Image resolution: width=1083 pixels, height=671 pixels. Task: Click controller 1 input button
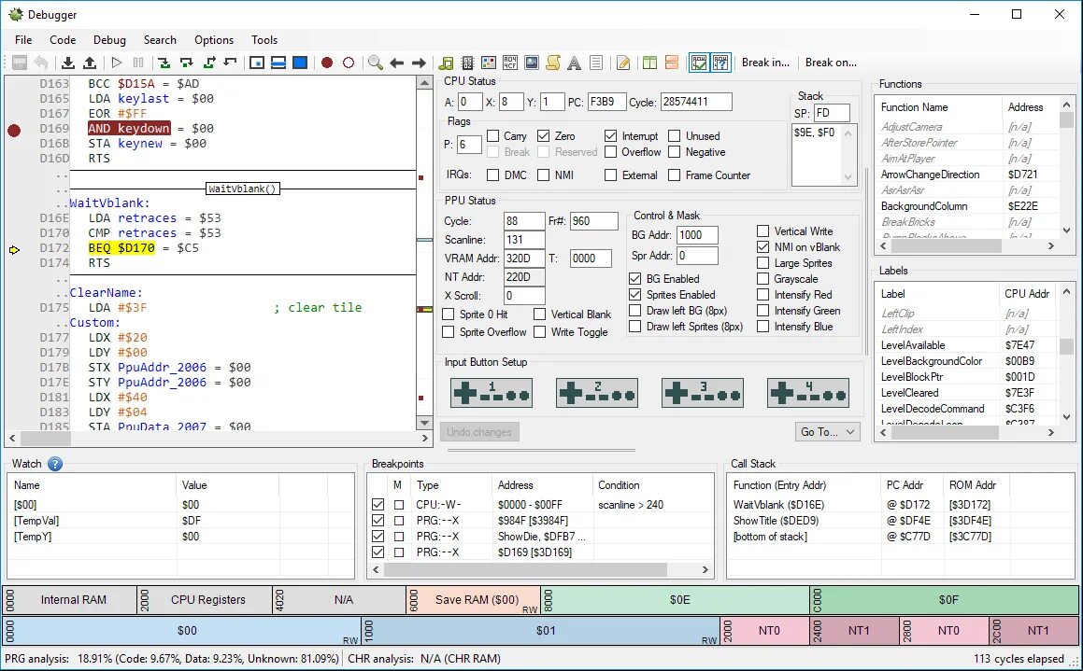point(492,393)
